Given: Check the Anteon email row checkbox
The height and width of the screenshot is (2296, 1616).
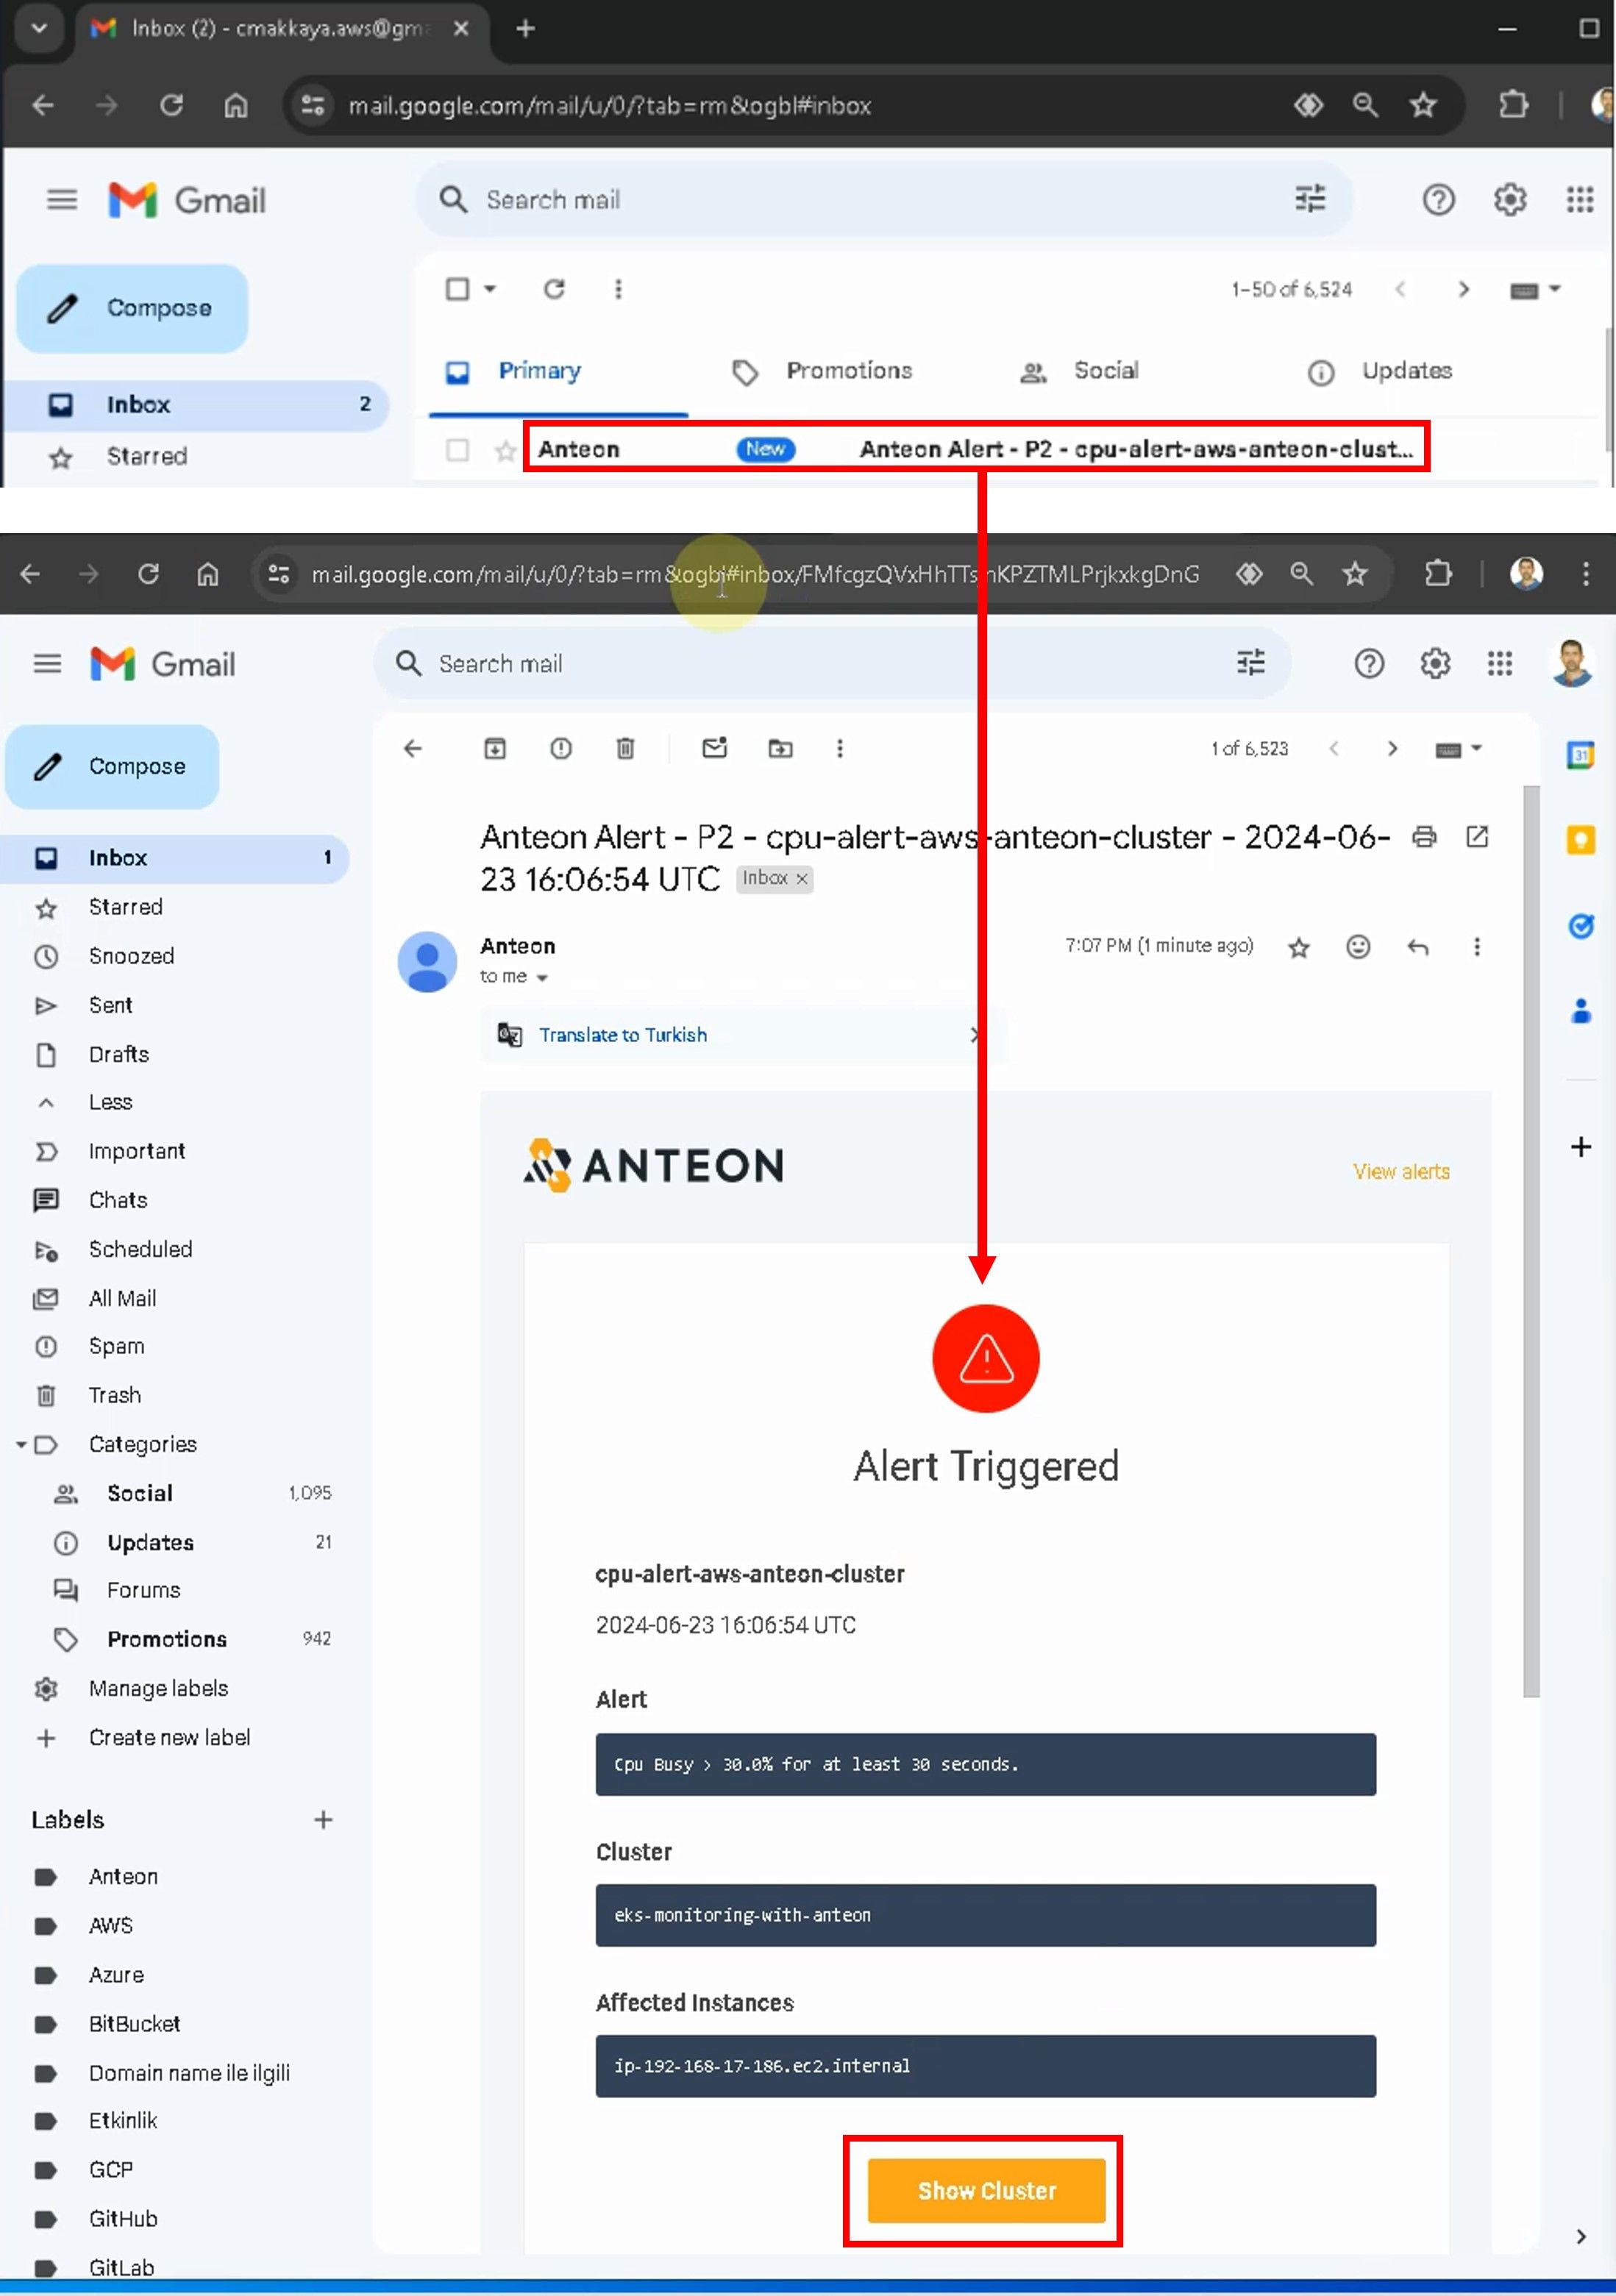Looking at the screenshot, I should tap(458, 450).
